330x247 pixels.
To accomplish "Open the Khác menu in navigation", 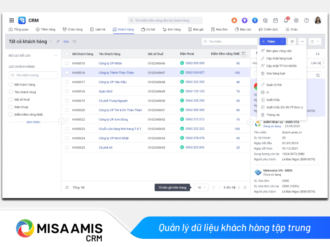I will tap(291, 29).
